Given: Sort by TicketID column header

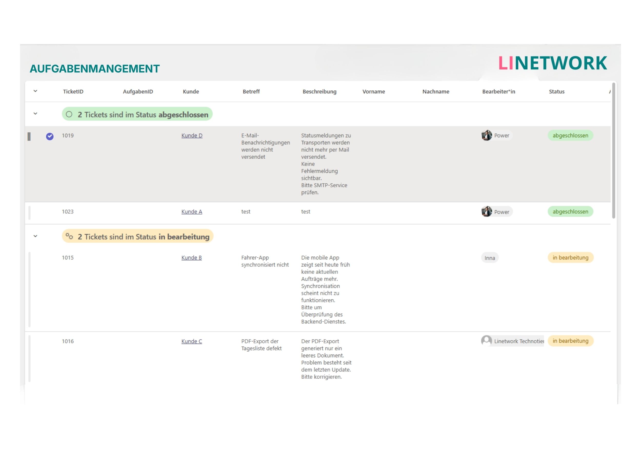Looking at the screenshot, I should [x=73, y=91].
